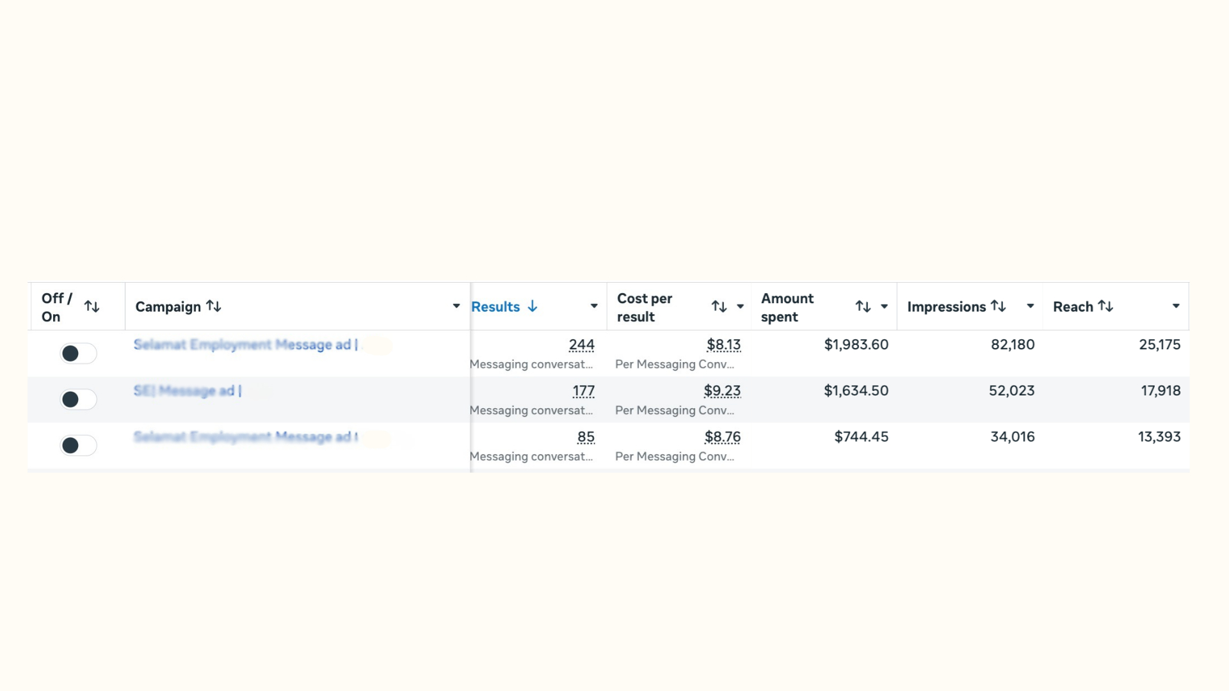1229x691 pixels.
Task: Sort by the Off / On column arrows
Action: (92, 306)
